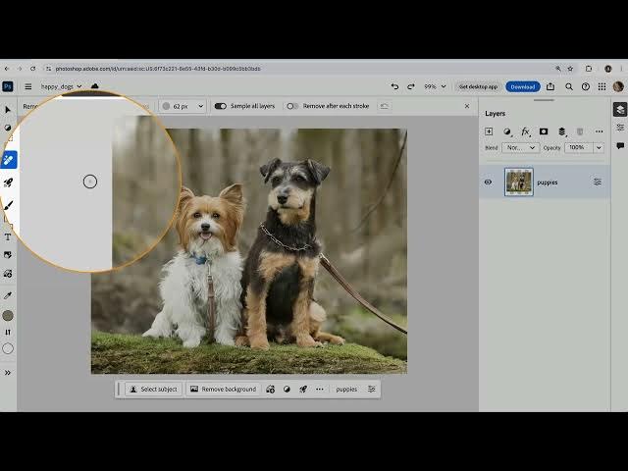This screenshot has height=471, width=628.
Task: Click the Opacity 100% input field
Action: point(578,148)
